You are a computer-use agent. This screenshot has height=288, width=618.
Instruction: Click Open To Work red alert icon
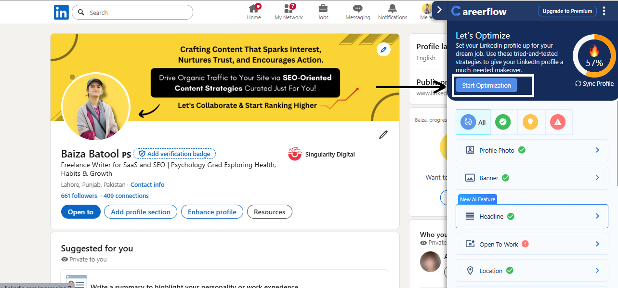[526, 244]
